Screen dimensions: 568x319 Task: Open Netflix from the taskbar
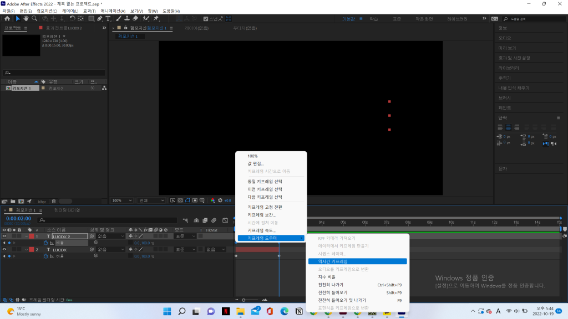(x=226, y=311)
